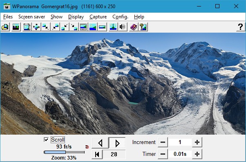Click the WPanorama title bar app icon
The width and height of the screenshot is (246, 162).
(x=7, y=7)
